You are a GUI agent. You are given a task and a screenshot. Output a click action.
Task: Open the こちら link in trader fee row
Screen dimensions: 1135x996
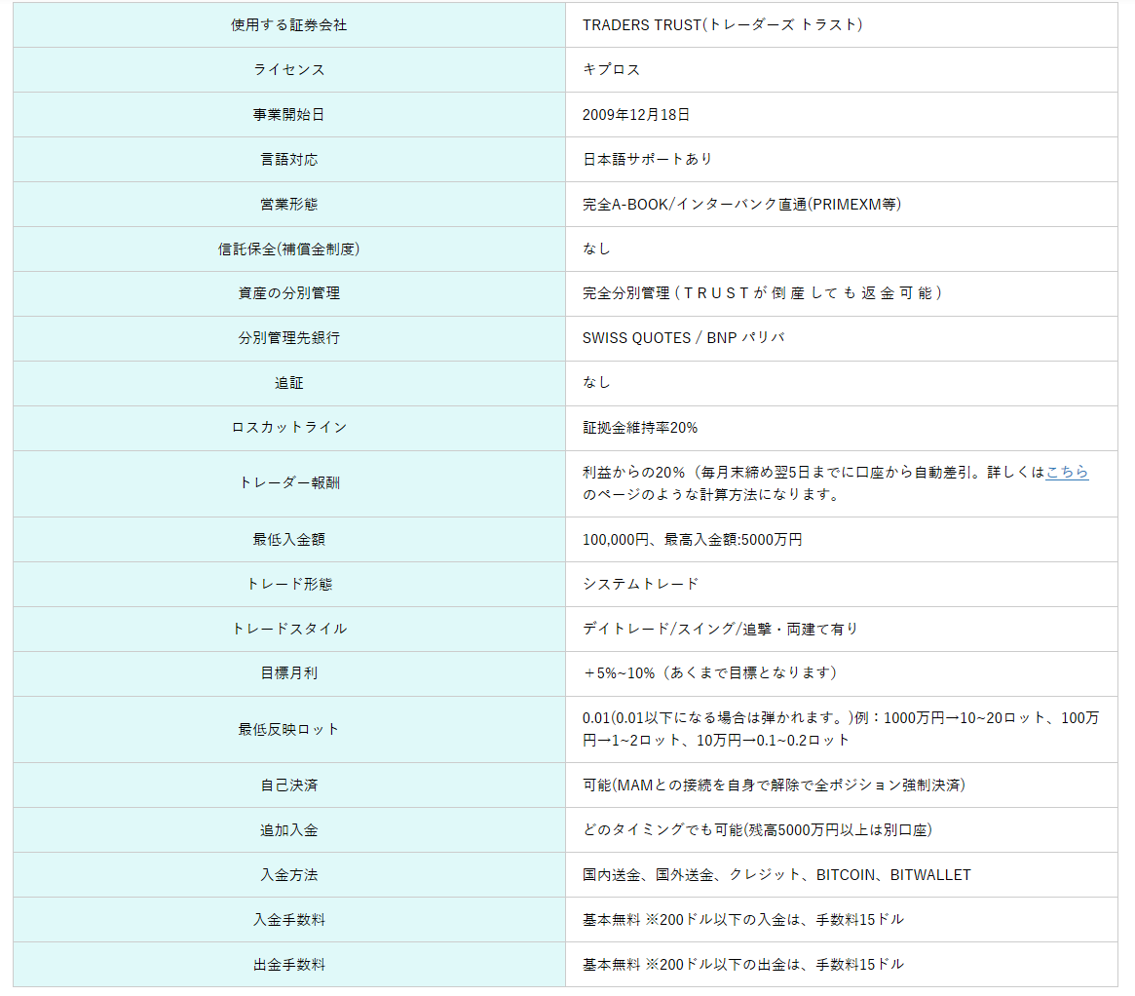click(1067, 472)
